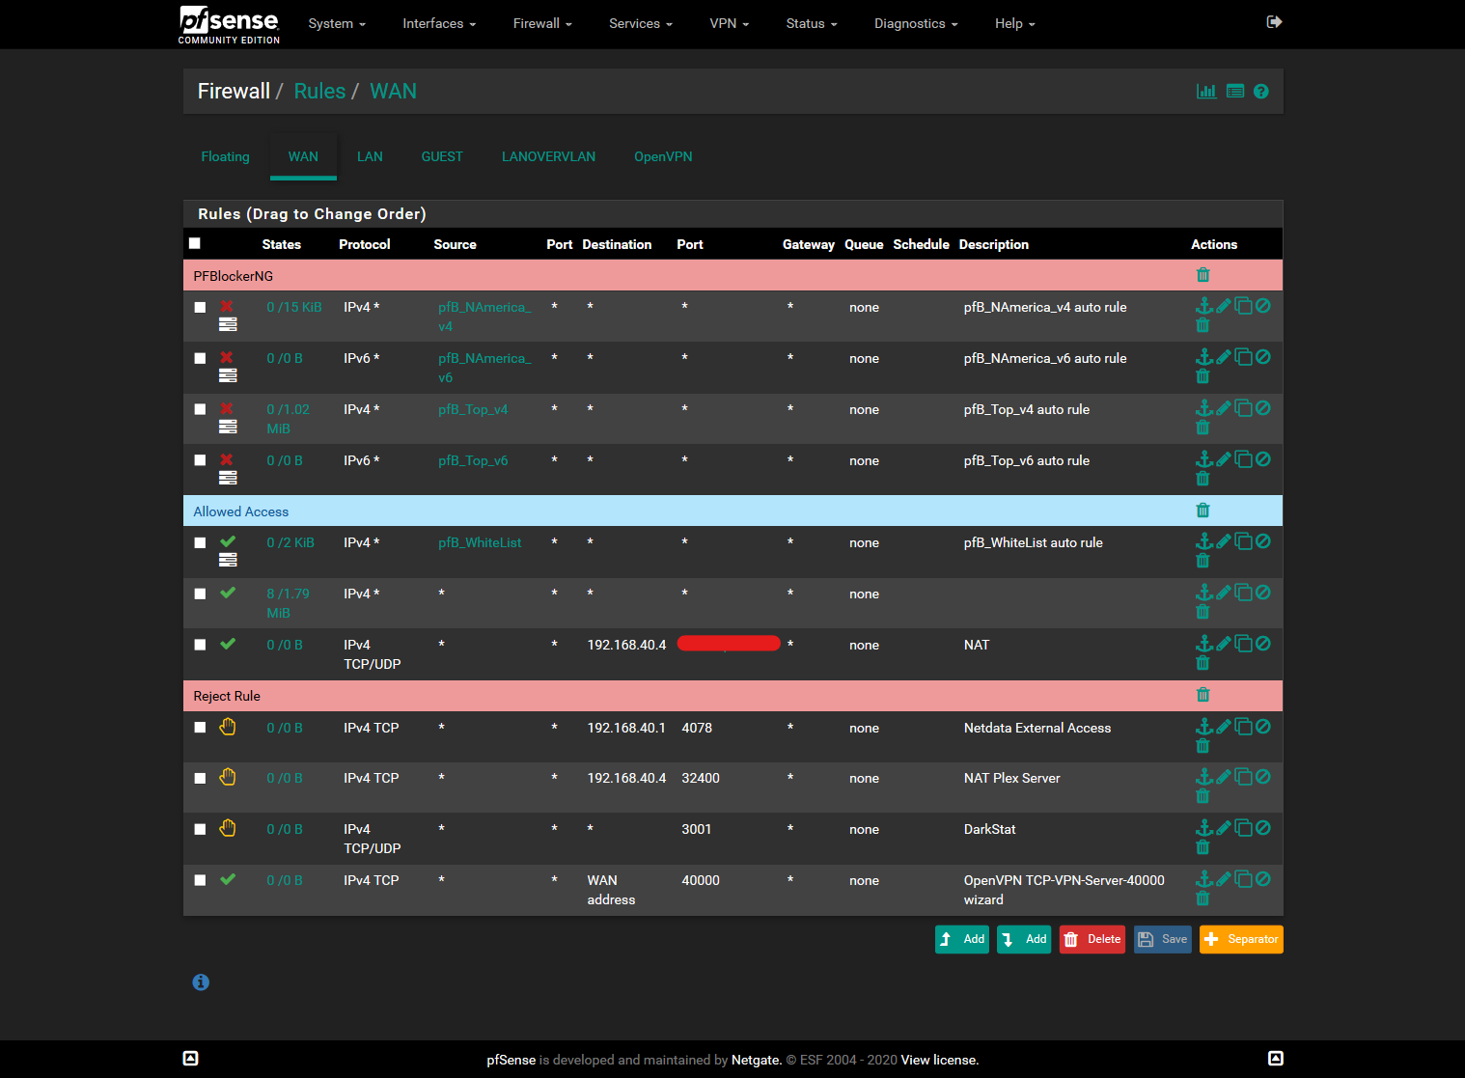This screenshot has height=1078, width=1465.
Task: Delete the PFBlockerNG separator
Action: [x=1202, y=275]
